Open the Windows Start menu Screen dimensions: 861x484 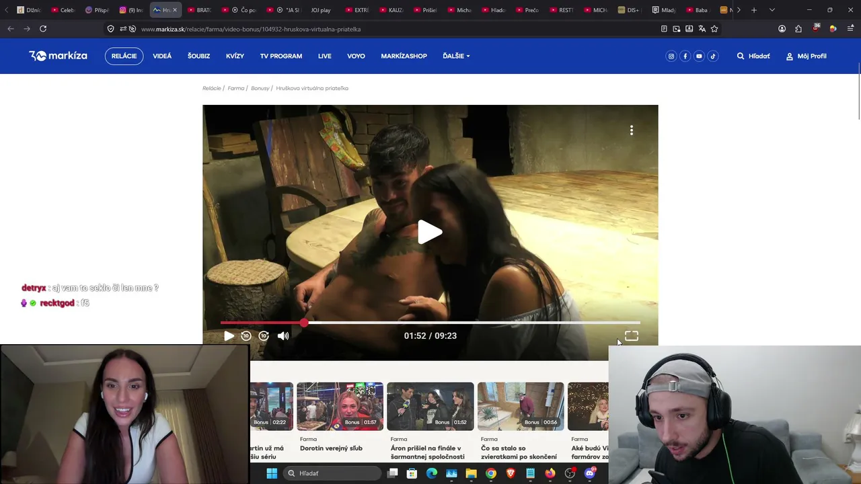click(x=272, y=473)
